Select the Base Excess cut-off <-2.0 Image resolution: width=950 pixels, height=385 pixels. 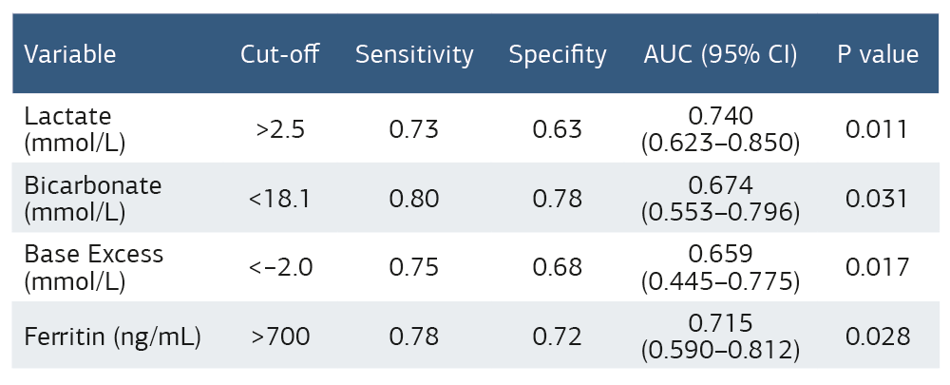coord(279,268)
